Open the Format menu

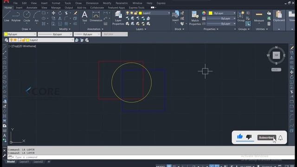(x=56, y=3)
